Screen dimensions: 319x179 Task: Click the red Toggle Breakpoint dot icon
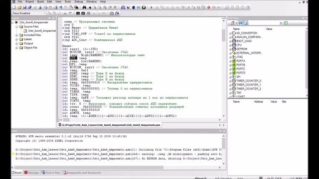[x=208, y=7]
